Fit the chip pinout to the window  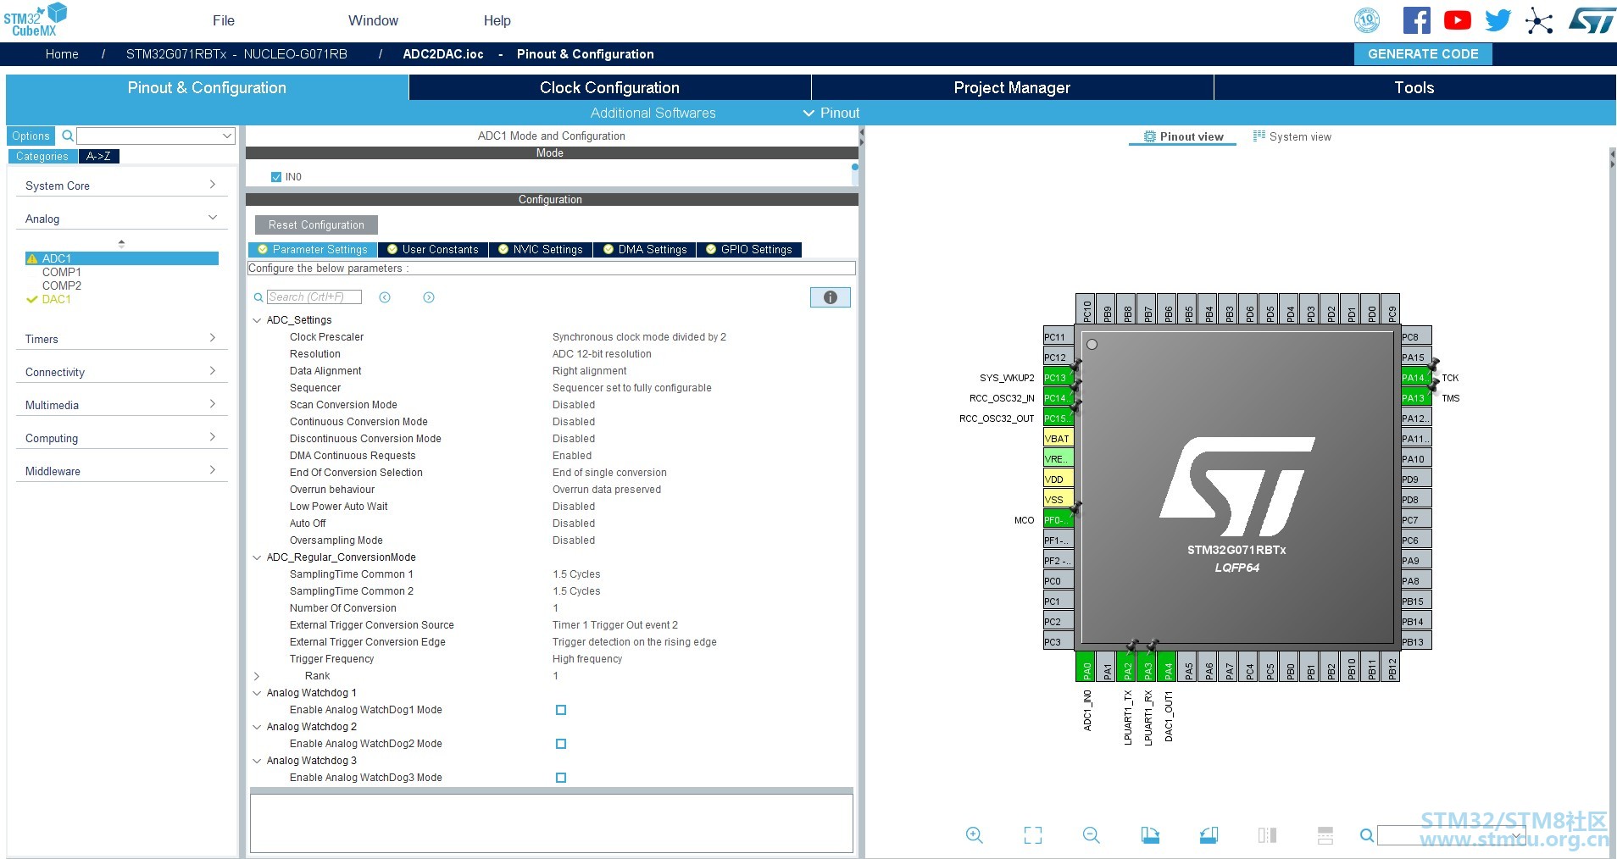tap(1032, 835)
